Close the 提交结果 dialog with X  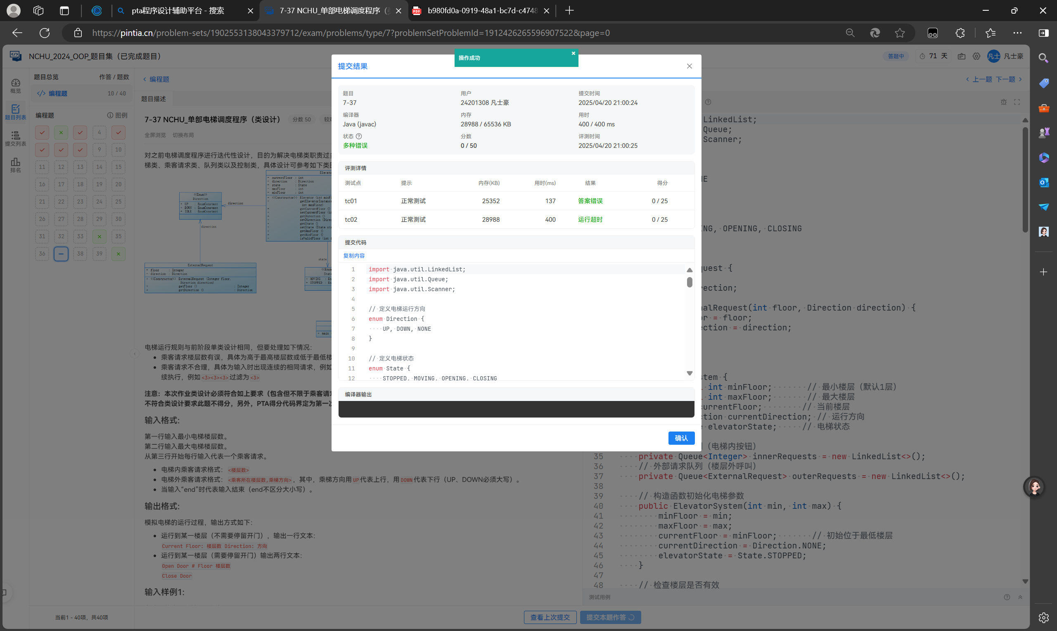point(690,66)
